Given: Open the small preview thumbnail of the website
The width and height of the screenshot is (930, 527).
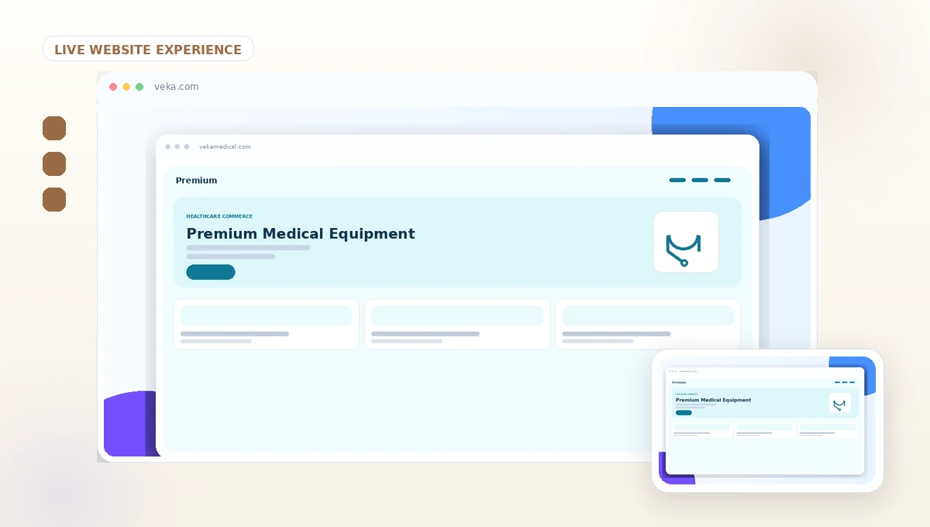Looking at the screenshot, I should tap(767, 421).
